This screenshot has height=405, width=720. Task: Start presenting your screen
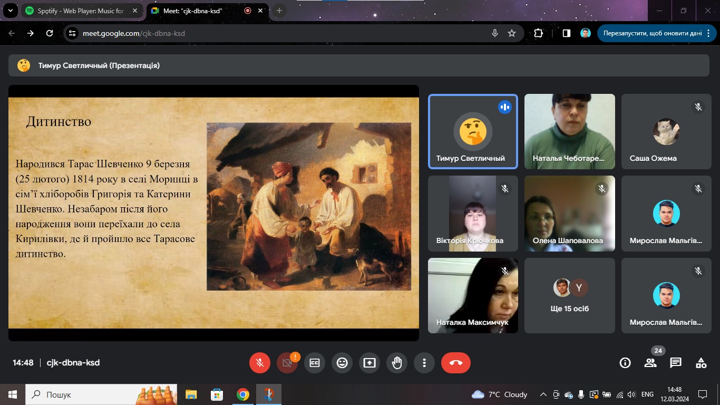(x=369, y=363)
